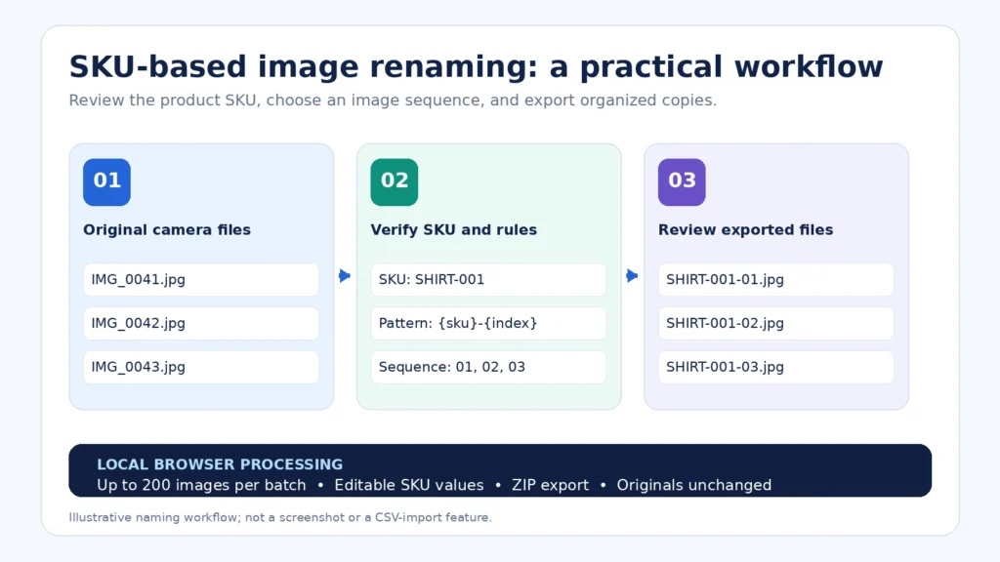Select the IMG_0041.jpg file row
1000x562 pixels.
click(201, 280)
